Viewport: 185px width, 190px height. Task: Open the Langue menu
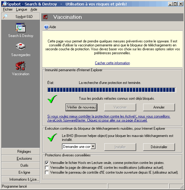pos(22,9)
